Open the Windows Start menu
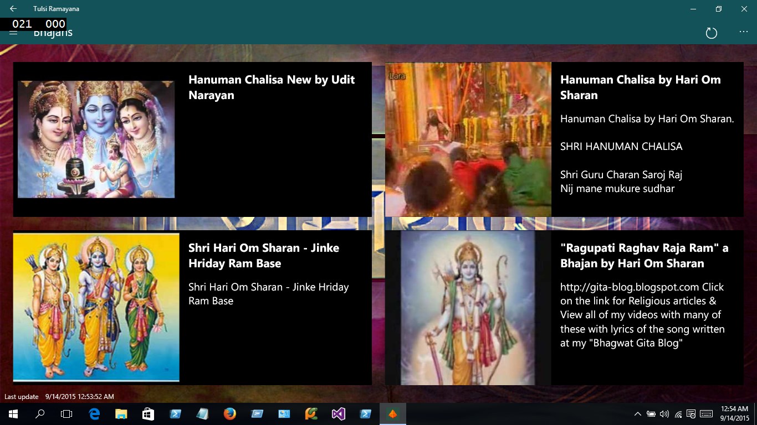The height and width of the screenshot is (425, 757). (13, 414)
